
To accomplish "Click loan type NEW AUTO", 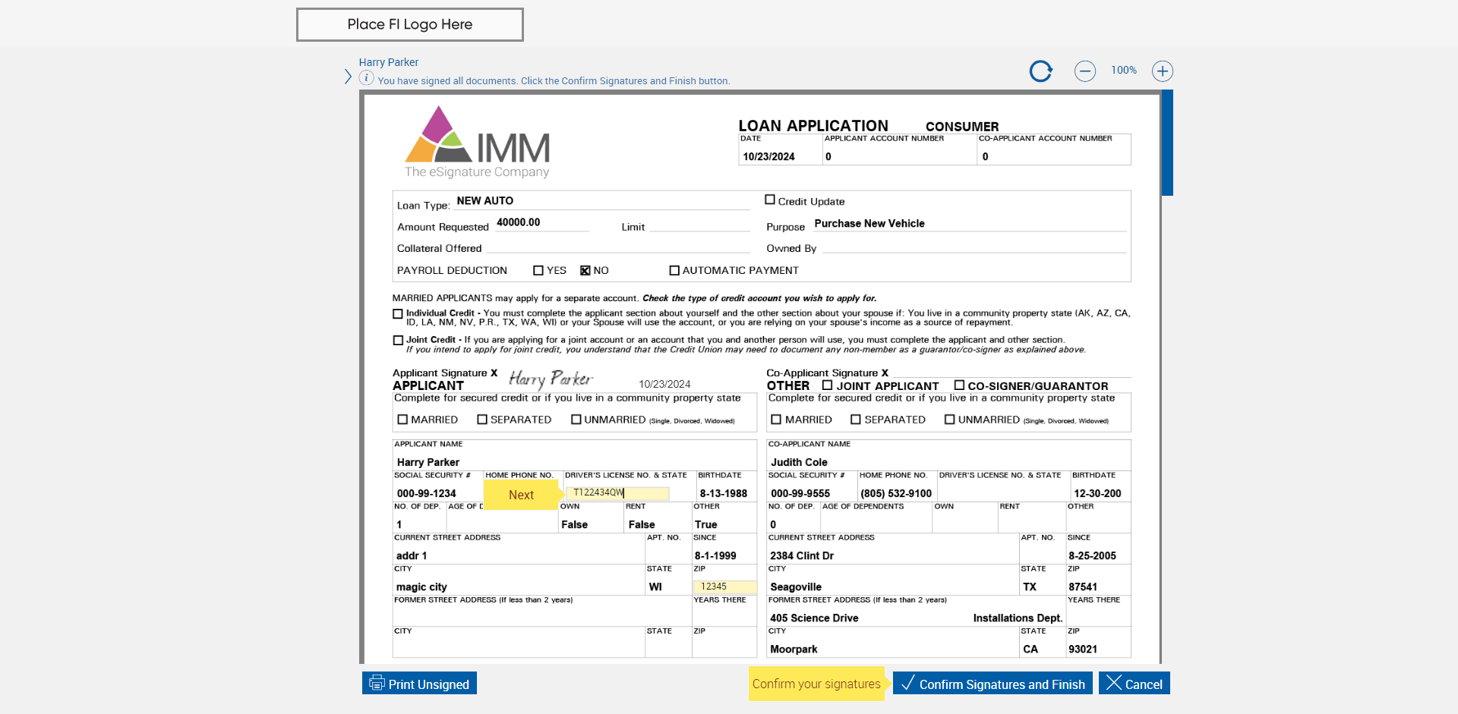I will coord(485,201).
